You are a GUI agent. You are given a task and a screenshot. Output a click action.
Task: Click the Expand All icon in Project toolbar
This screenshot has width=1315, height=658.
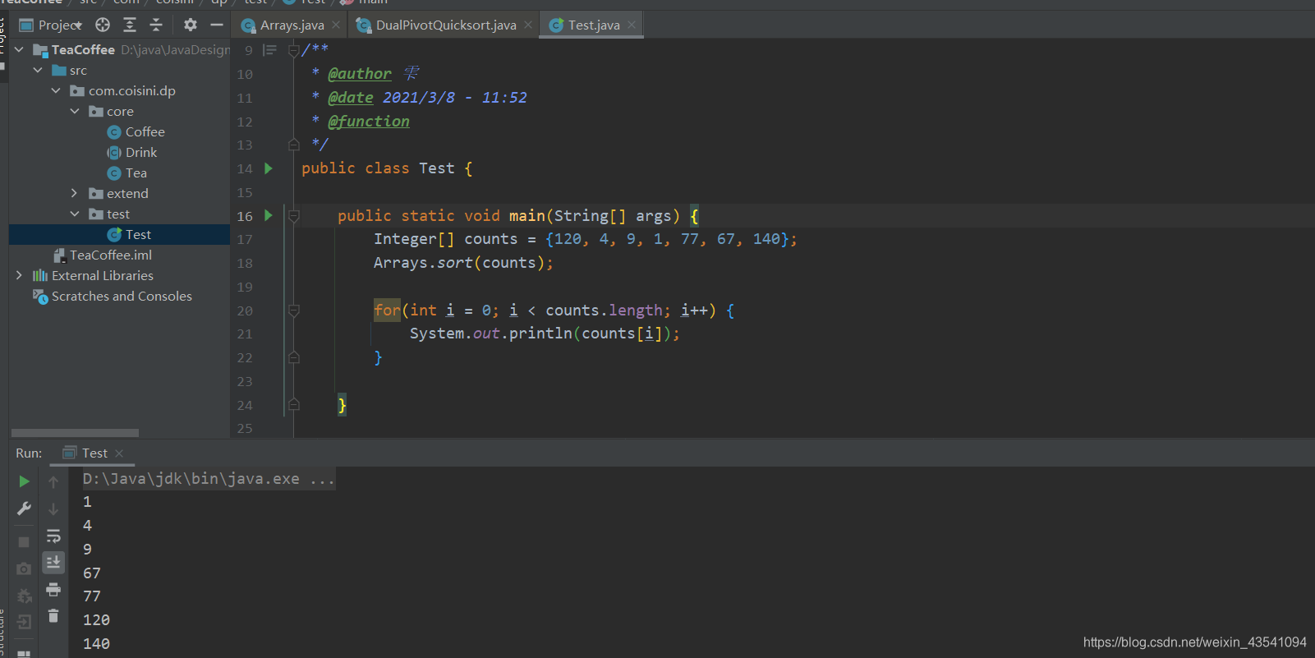[x=130, y=25]
